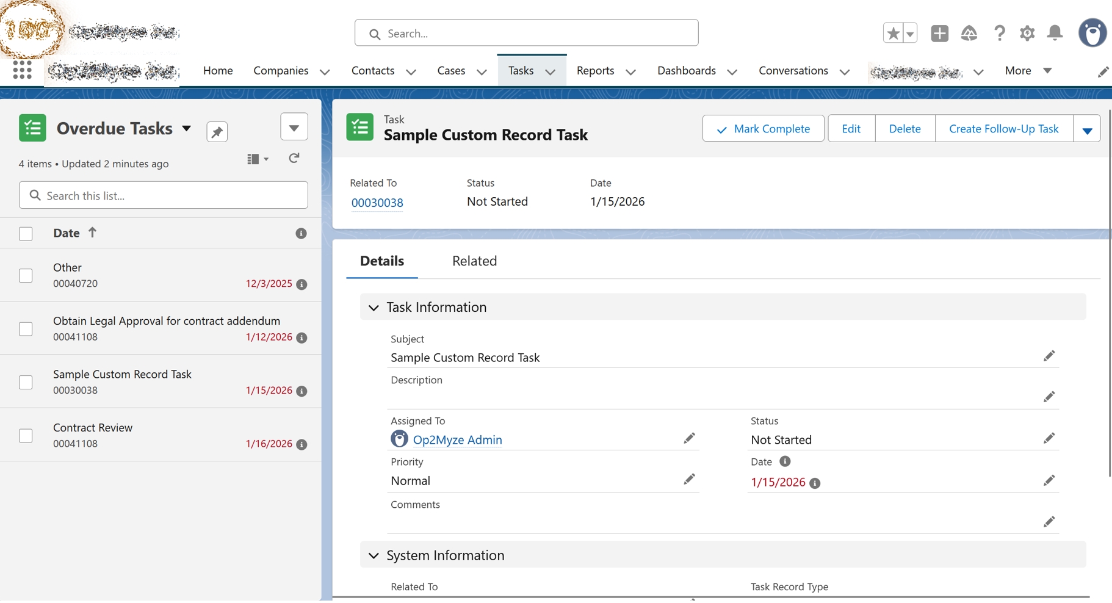Toggle the select-all checkbox beside Date
This screenshot has height=603, width=1112.
click(x=26, y=234)
